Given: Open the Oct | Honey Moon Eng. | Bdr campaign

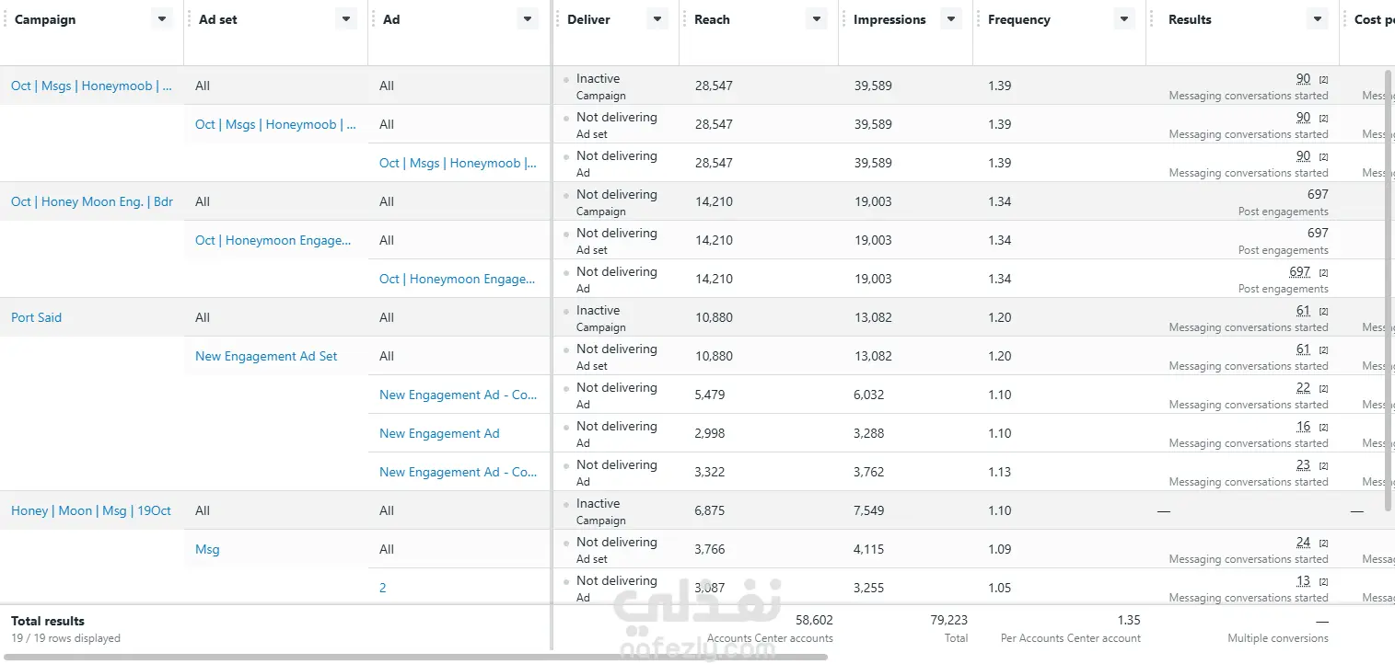Looking at the screenshot, I should [x=92, y=201].
